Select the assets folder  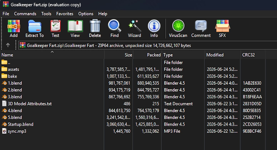pyautogui.click(x=14, y=69)
